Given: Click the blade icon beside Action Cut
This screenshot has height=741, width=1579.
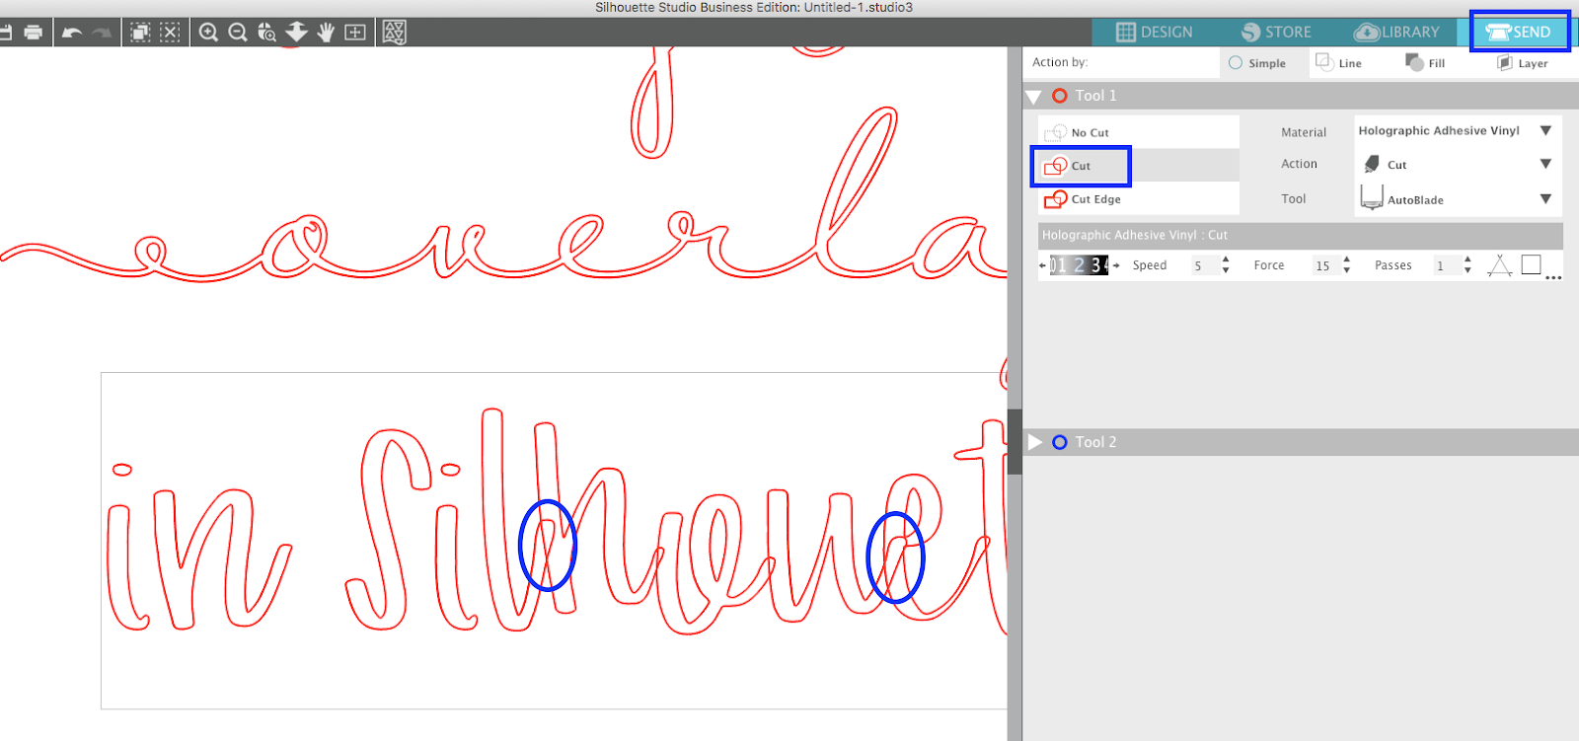Looking at the screenshot, I should coord(1372,164).
